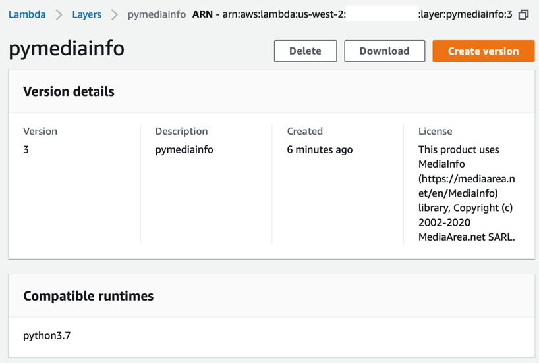This screenshot has width=539, height=363.
Task: Select the python3.7 runtime entry
Action: [47, 335]
